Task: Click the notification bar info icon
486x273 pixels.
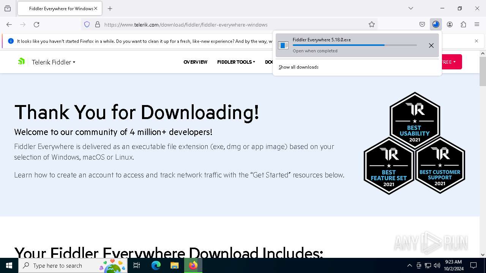Action: (x=11, y=41)
